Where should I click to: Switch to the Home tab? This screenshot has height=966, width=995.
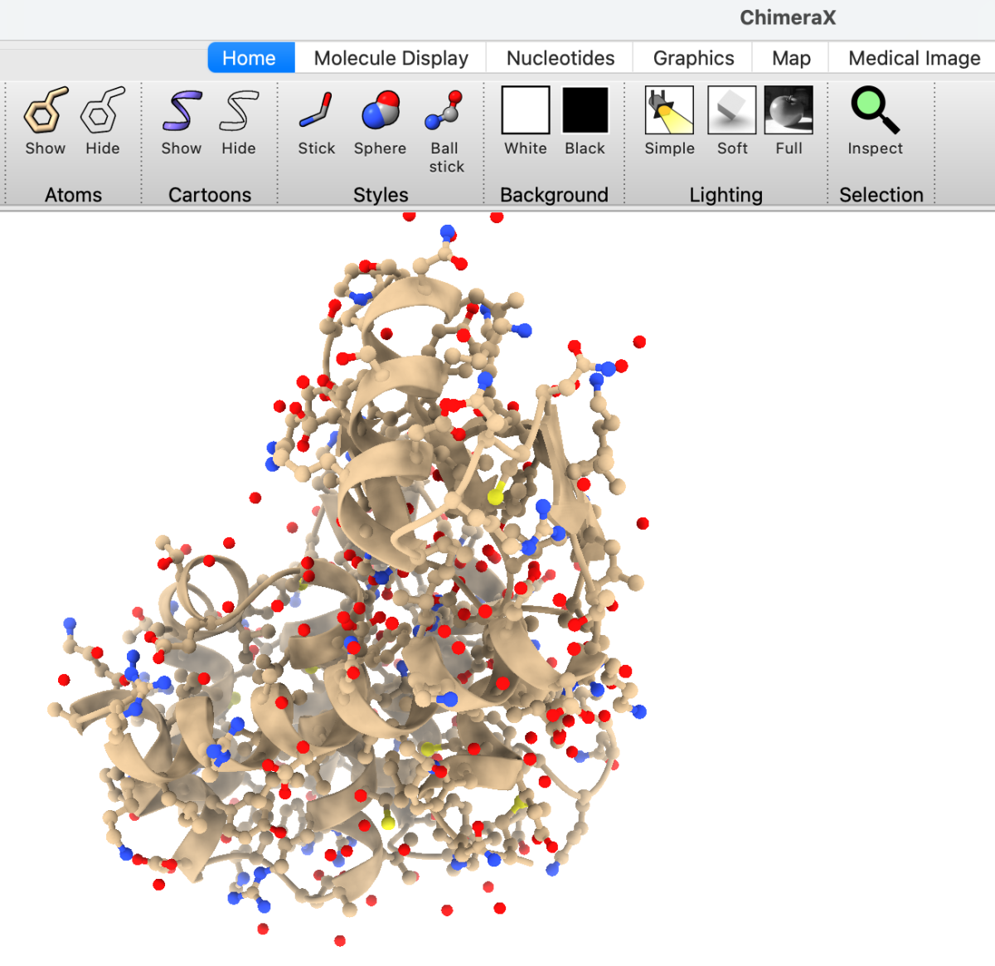[x=250, y=58]
